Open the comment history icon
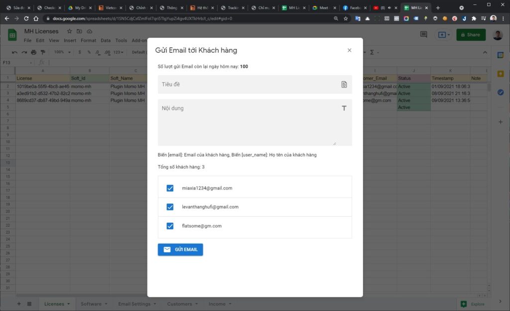The image size is (510, 311). (x=423, y=35)
